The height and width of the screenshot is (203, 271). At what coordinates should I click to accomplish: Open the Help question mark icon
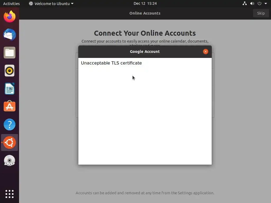[10, 124]
